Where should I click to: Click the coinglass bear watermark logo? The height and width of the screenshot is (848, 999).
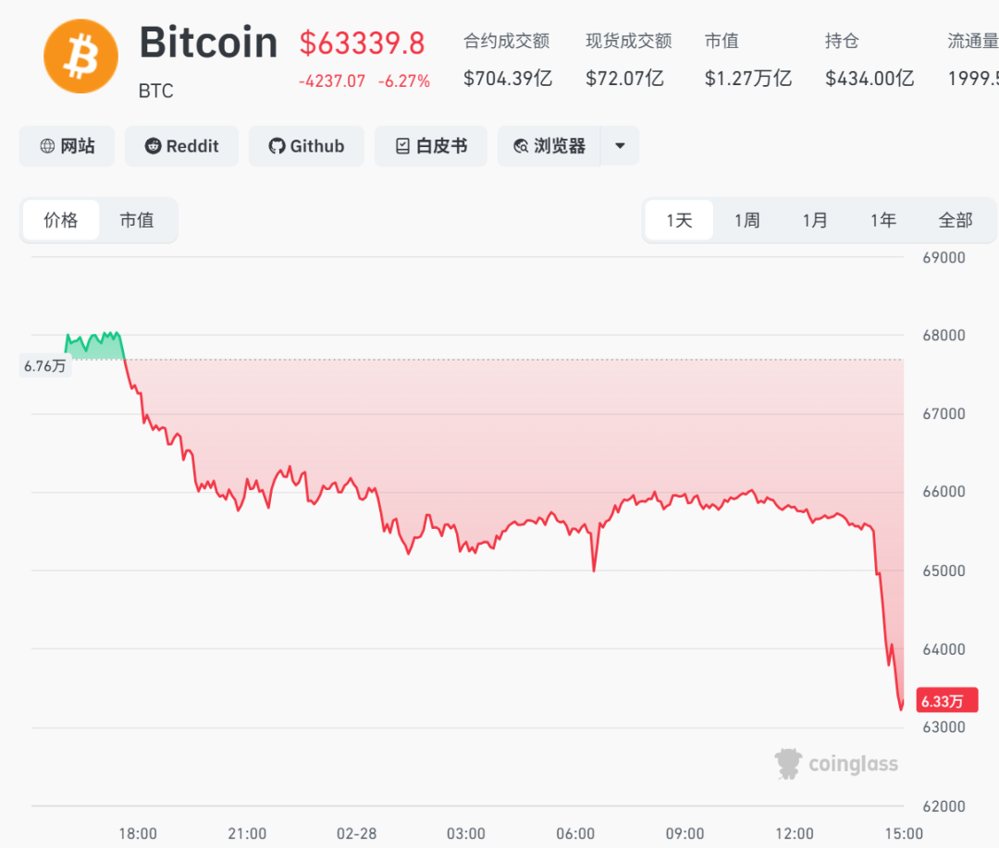click(787, 764)
